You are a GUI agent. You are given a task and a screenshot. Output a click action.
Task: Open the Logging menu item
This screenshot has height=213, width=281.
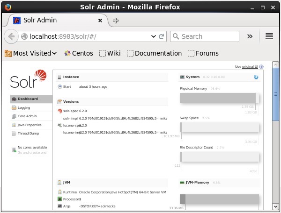[23, 107]
